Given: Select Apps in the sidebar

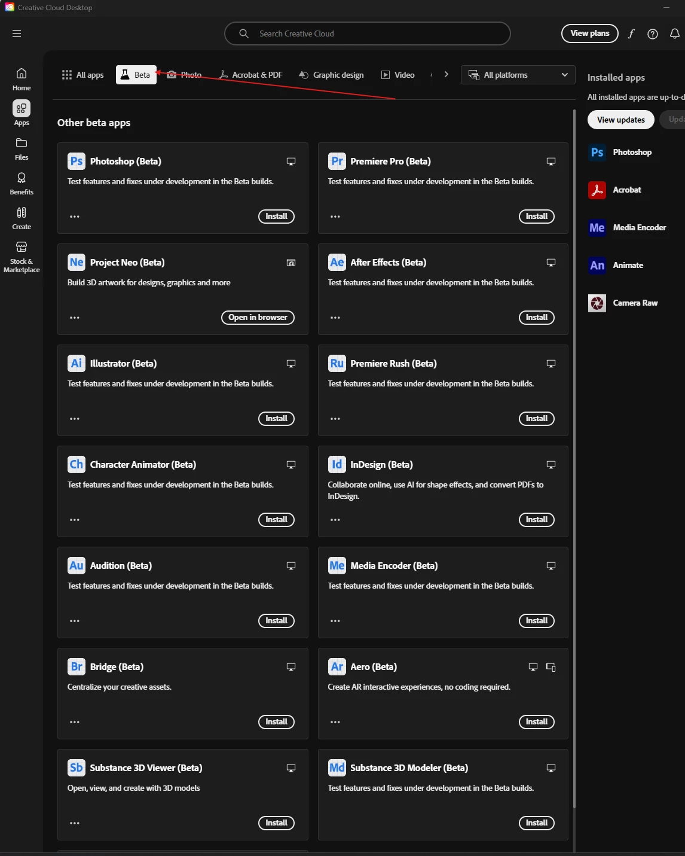Looking at the screenshot, I should click(22, 113).
